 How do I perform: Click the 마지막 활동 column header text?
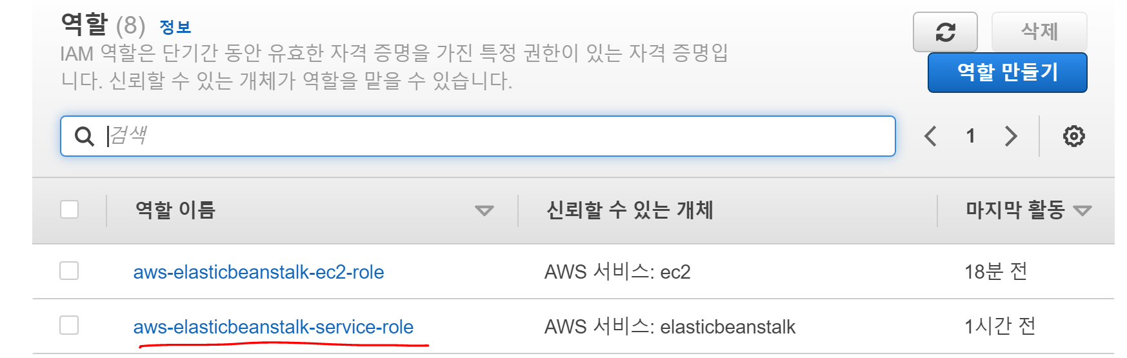point(1015,210)
